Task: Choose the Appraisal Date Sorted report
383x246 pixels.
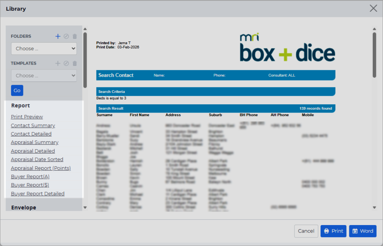Action: click(x=37, y=159)
